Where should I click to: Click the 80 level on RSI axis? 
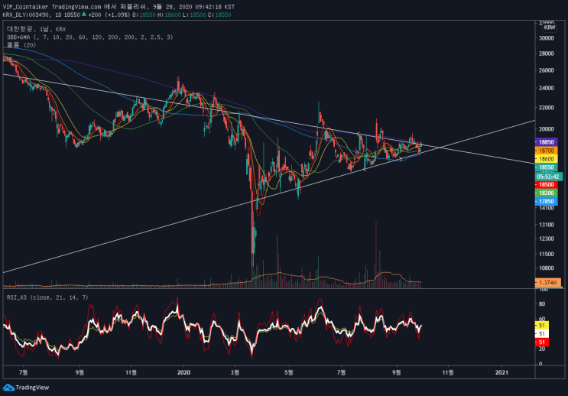point(542,304)
